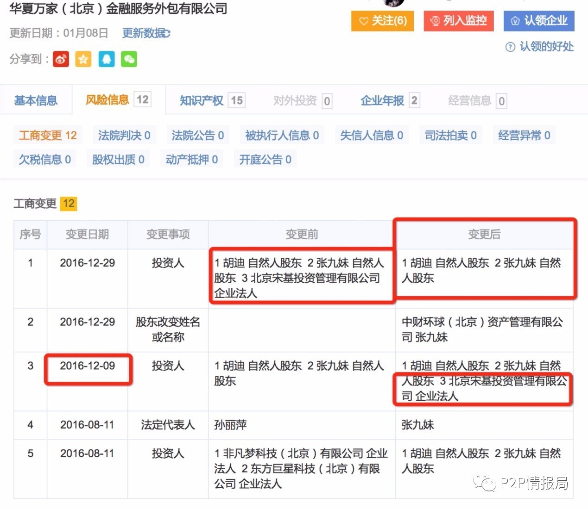Select the 被执行人信息 0 filter
588x509 pixels.
pos(282,135)
